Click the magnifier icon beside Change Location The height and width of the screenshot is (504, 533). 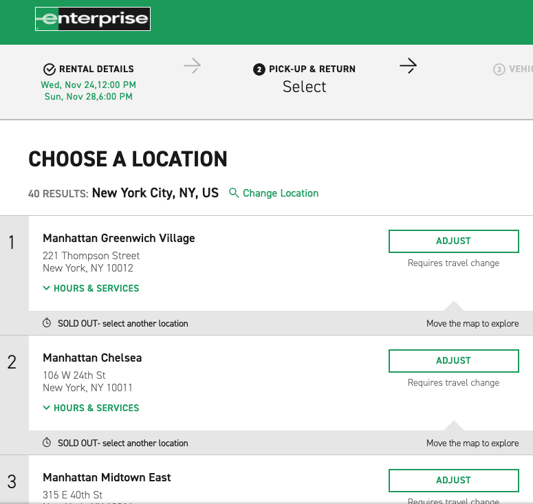tap(234, 193)
